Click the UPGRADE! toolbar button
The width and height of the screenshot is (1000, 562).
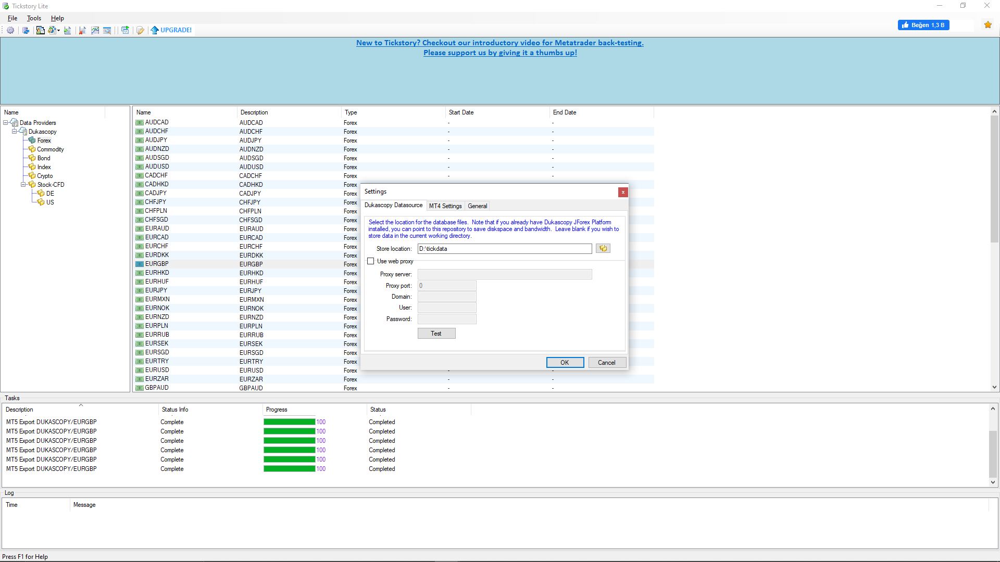171,30
